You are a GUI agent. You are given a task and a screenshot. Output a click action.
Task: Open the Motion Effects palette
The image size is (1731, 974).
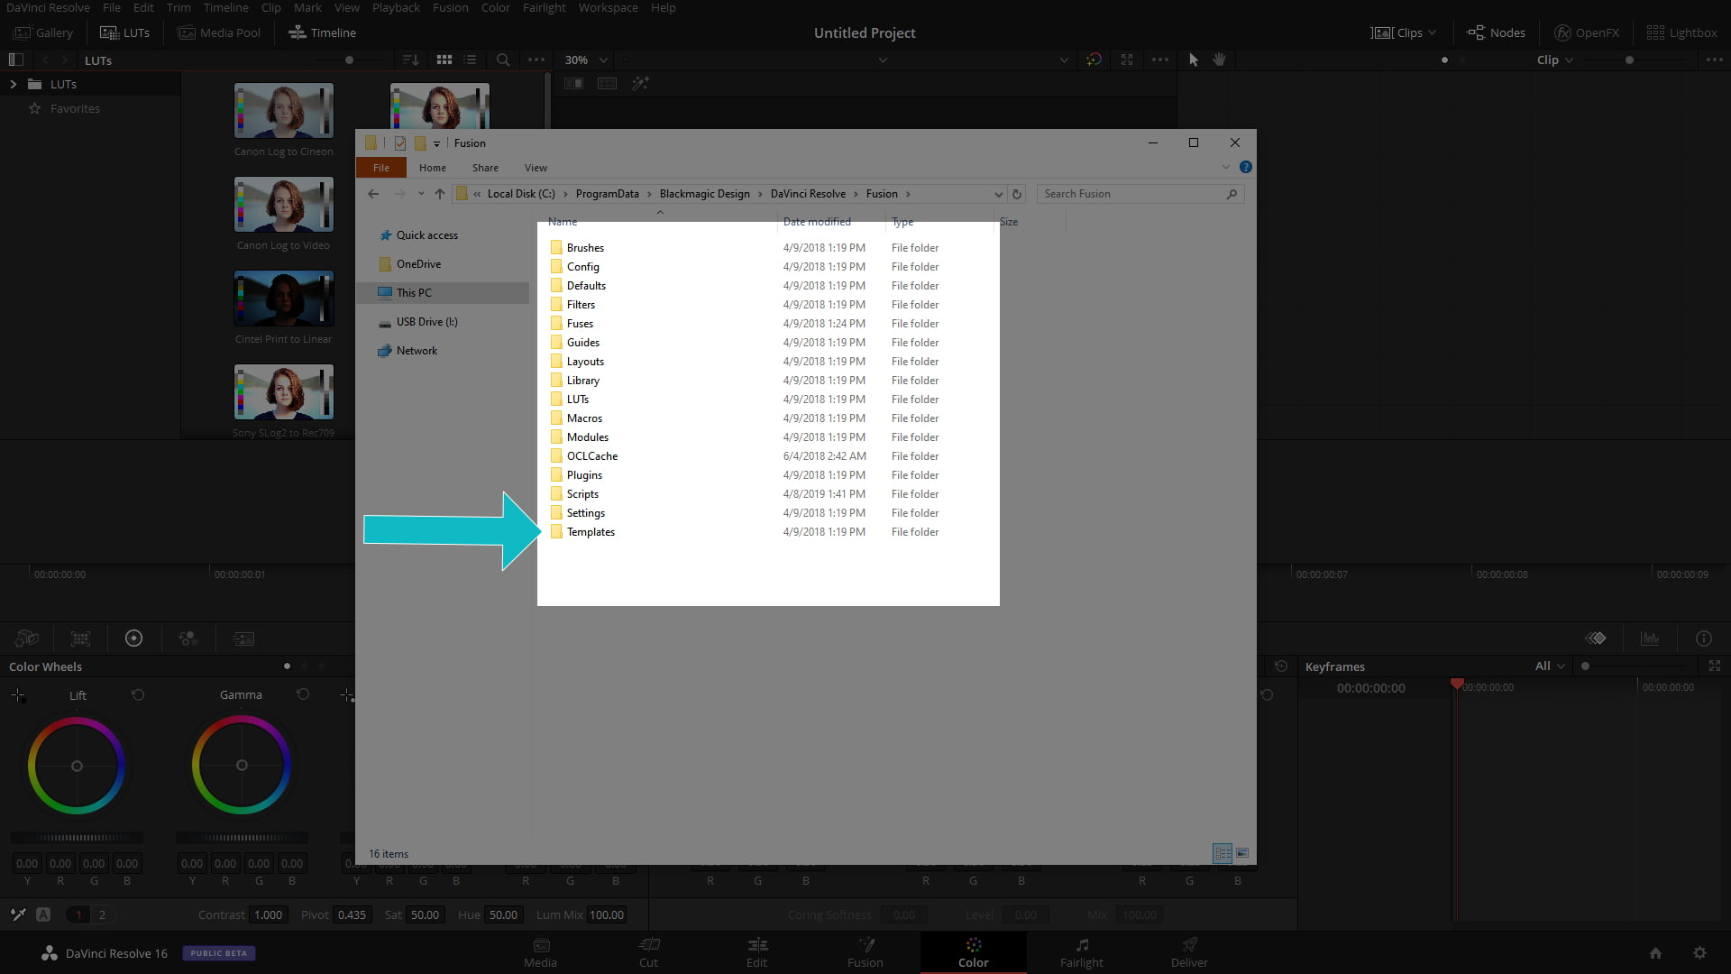click(x=242, y=639)
